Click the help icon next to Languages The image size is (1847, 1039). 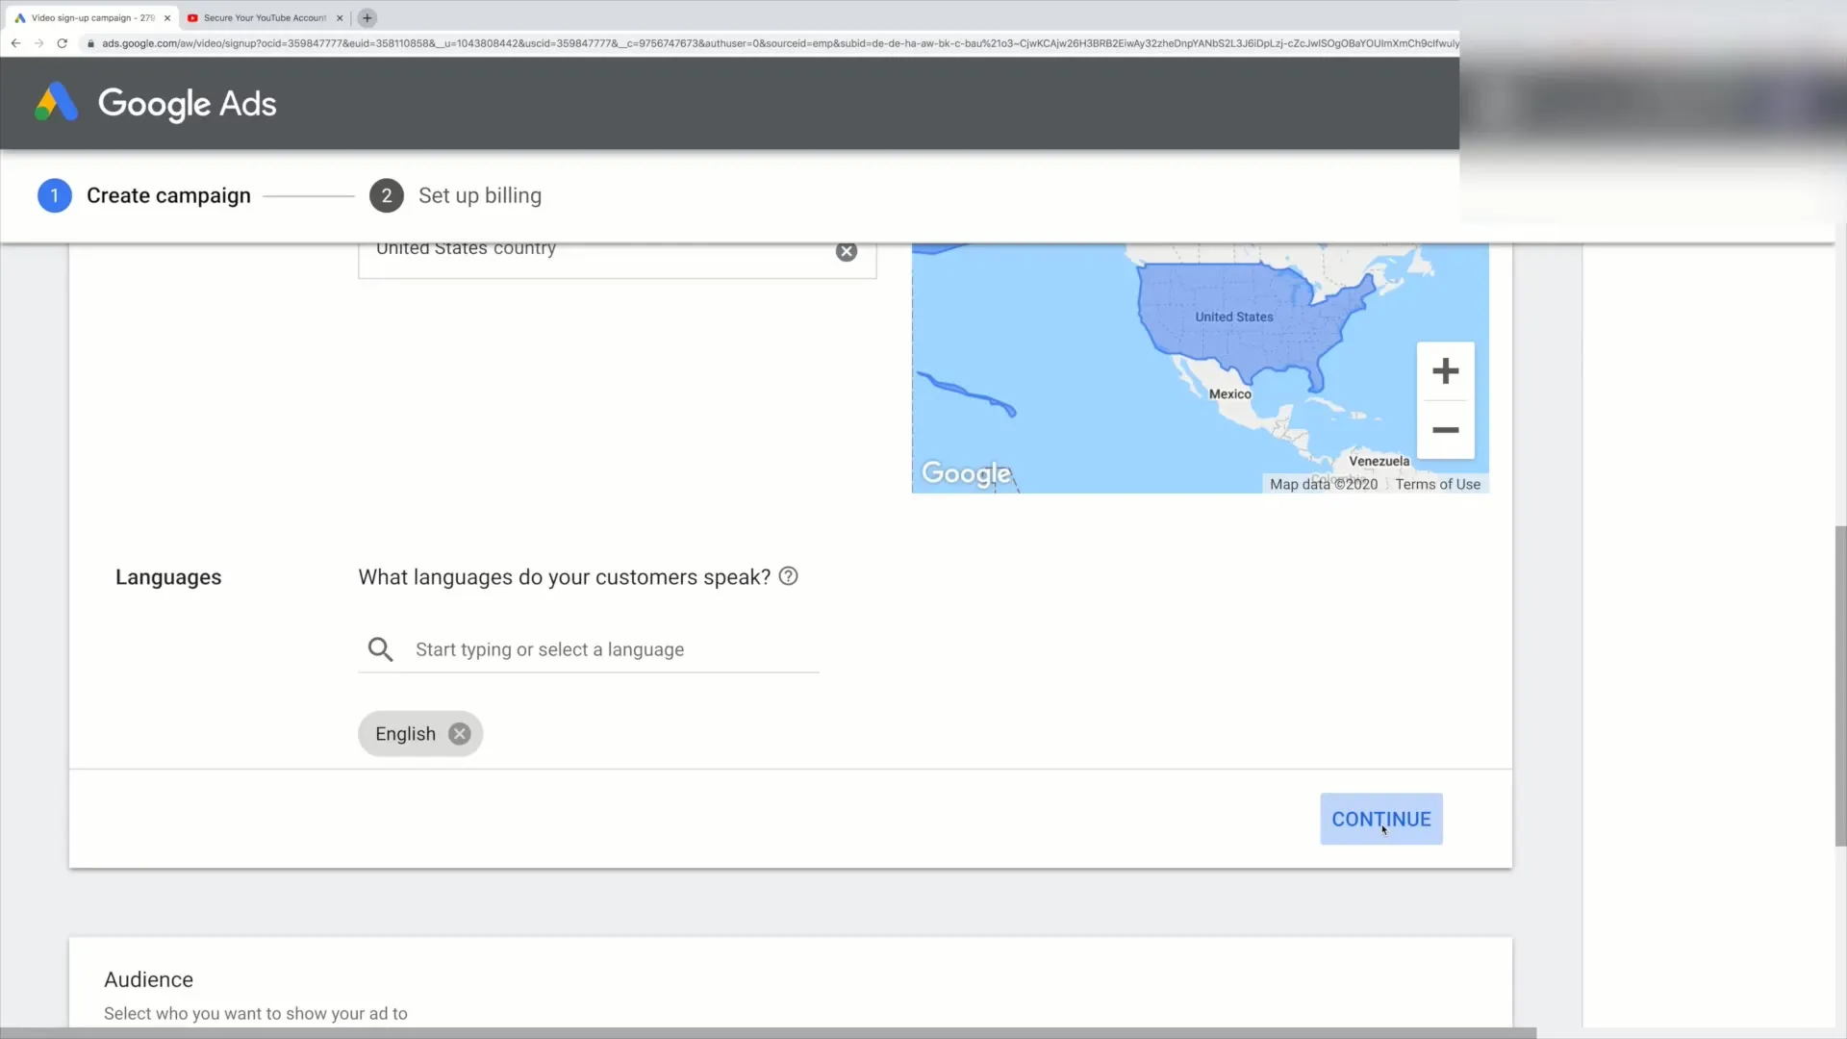click(x=788, y=577)
